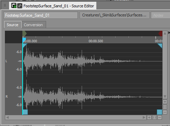Switch to the Conversion tab
The height and width of the screenshot is (126, 170).
tap(34, 25)
